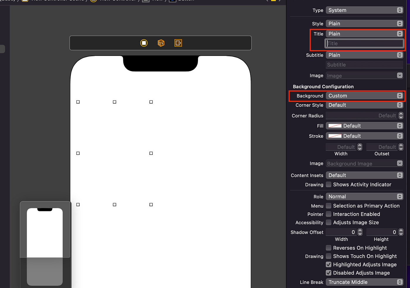410x288 pixels.
Task: Click the View icon in the breadcrumb bar
Action: click(146, 1)
